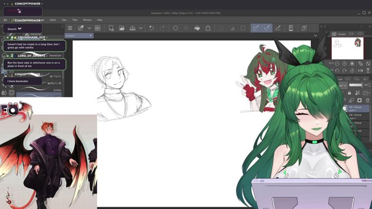
Task: Toggle flip vertical in Navigator
Action: 368,71
